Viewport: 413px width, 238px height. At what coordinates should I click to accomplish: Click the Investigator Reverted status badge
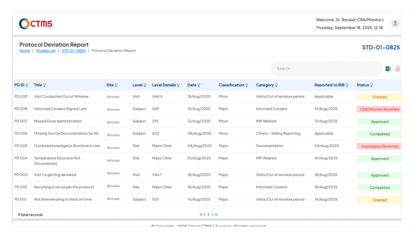(379, 147)
